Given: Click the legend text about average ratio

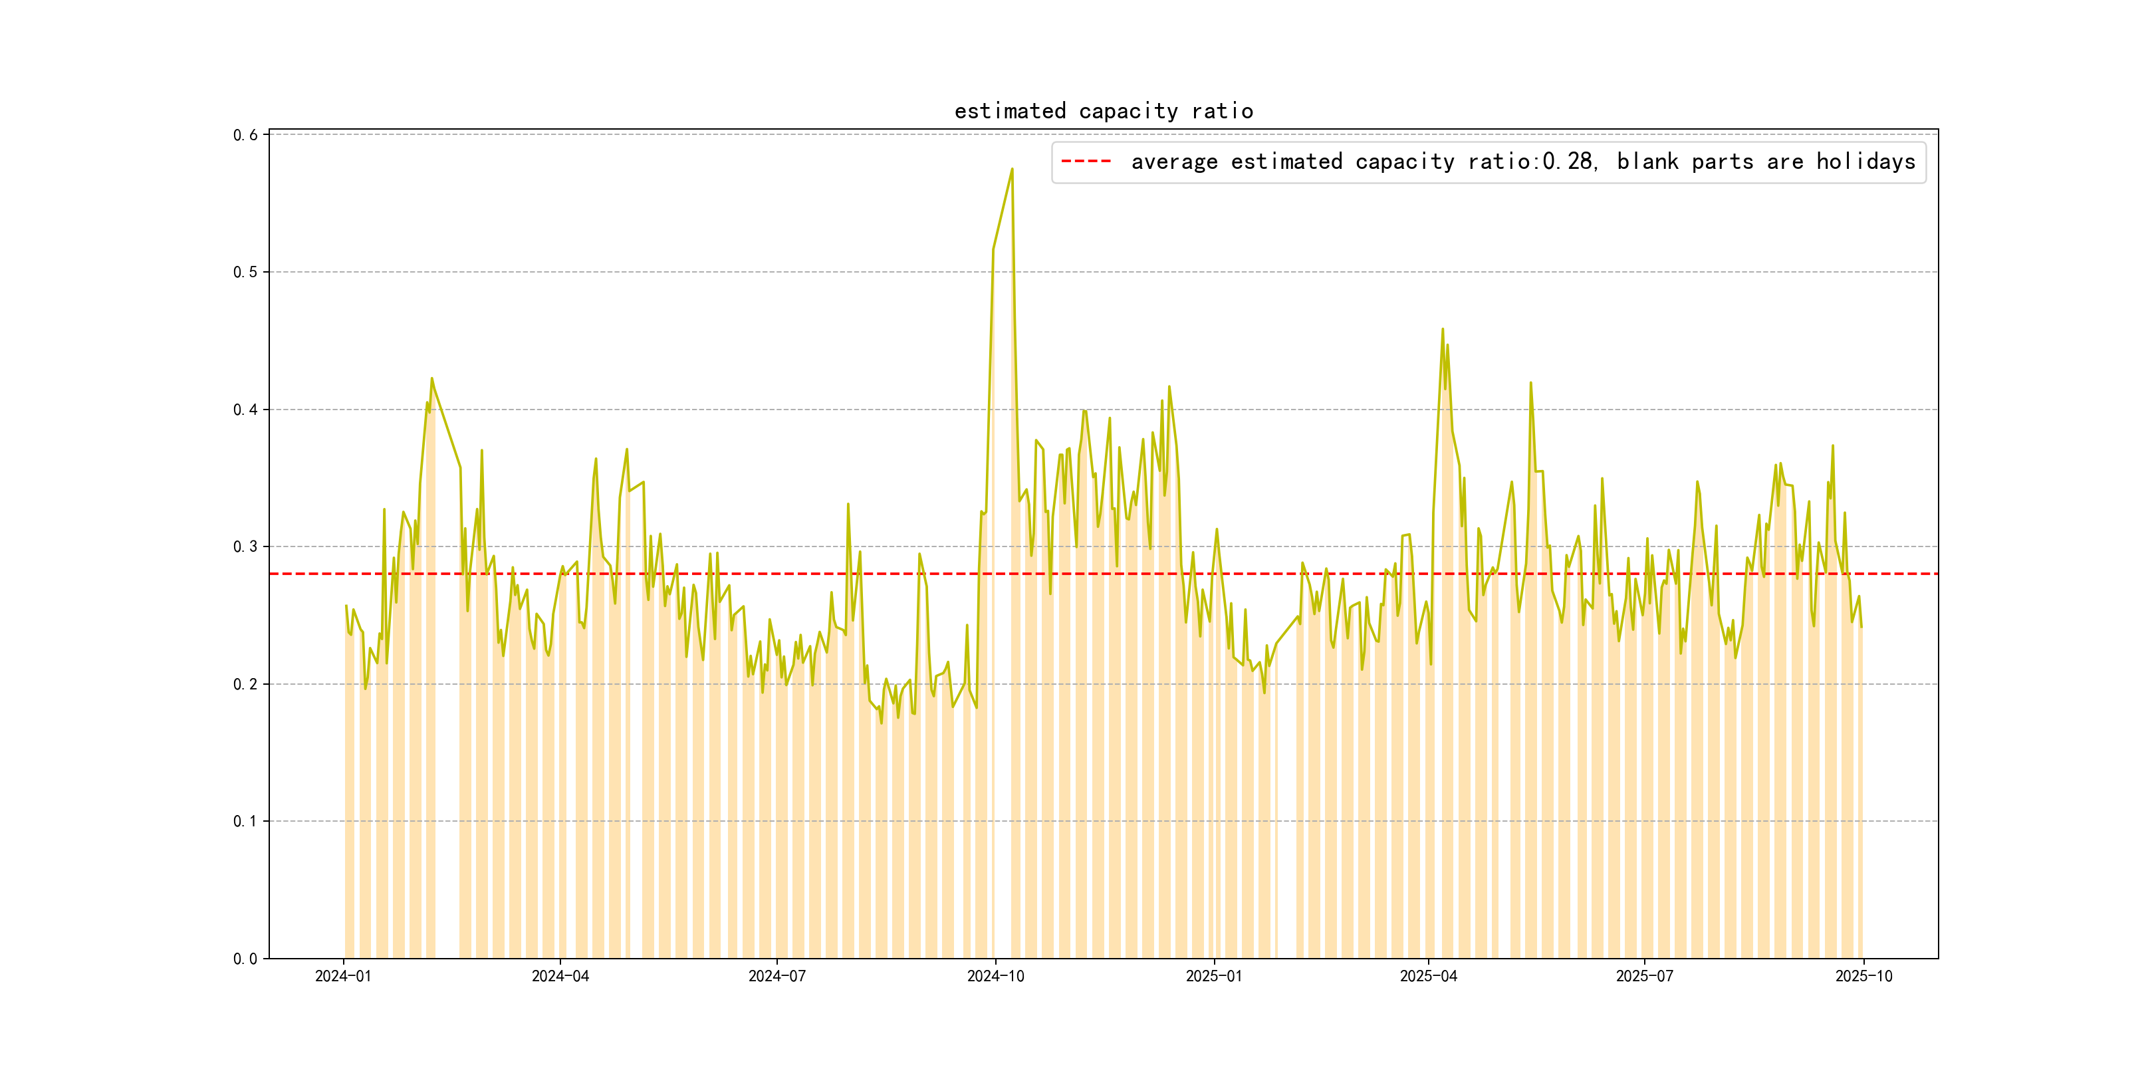Looking at the screenshot, I should [x=1522, y=162].
